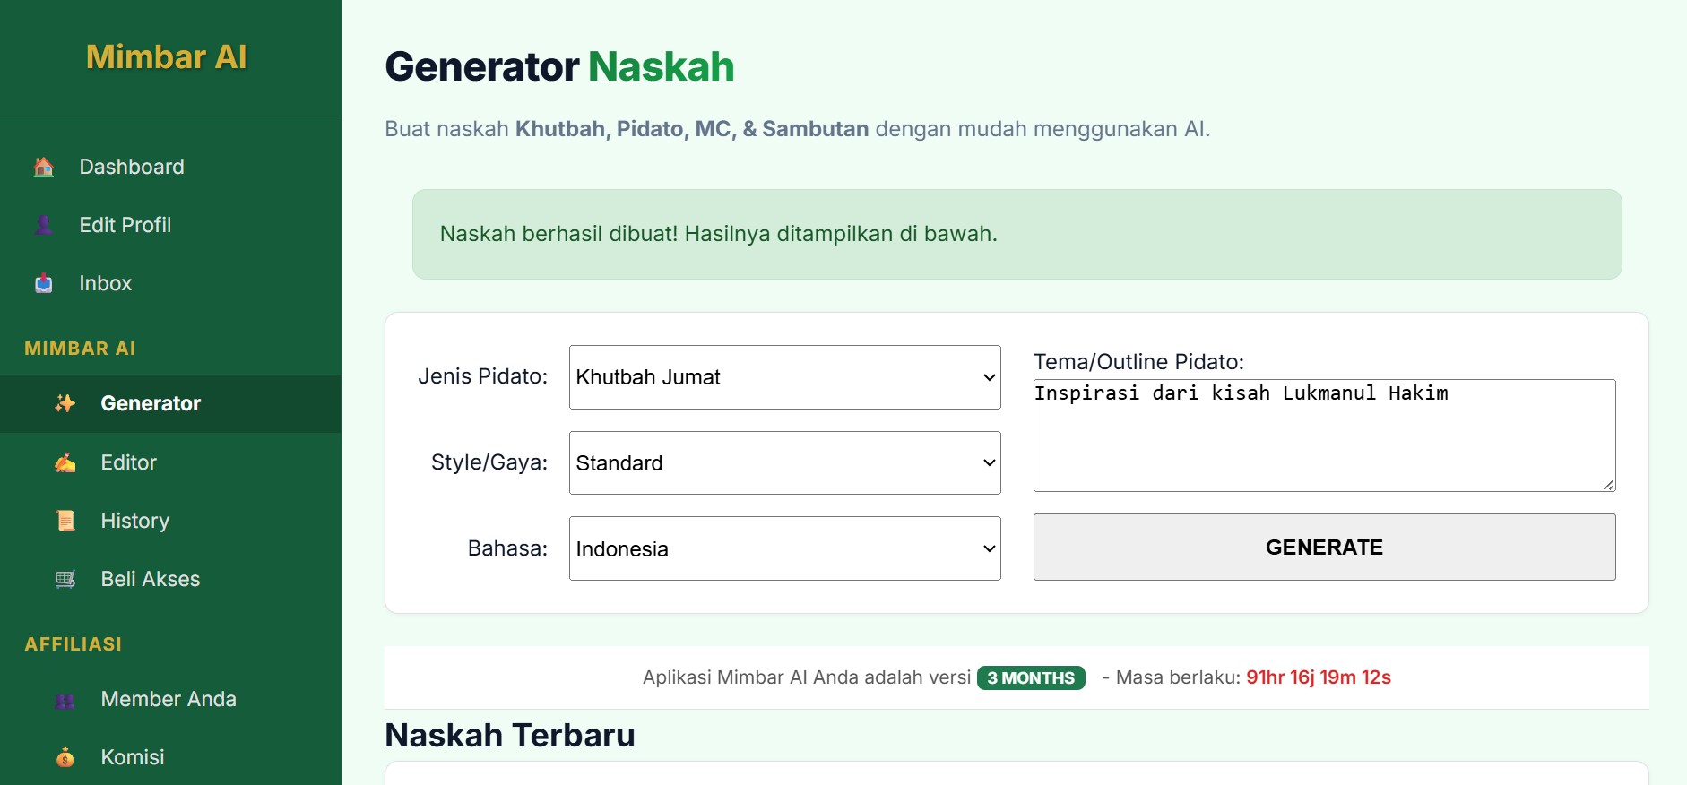The width and height of the screenshot is (1687, 785).
Task: Click the Dashboard house icon
Action: (42, 166)
